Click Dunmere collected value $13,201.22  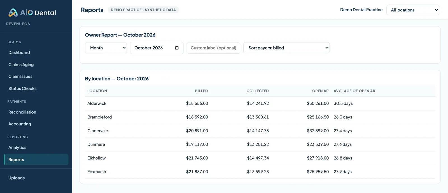(x=258, y=144)
